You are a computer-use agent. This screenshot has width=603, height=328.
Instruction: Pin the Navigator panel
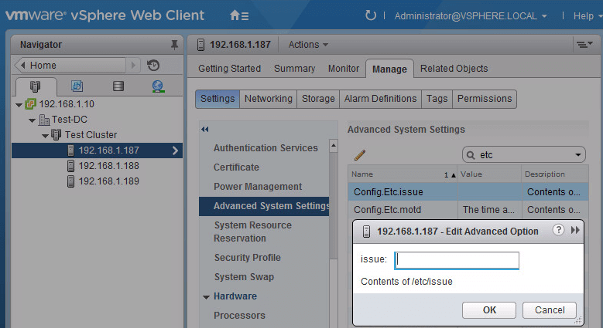(173, 45)
